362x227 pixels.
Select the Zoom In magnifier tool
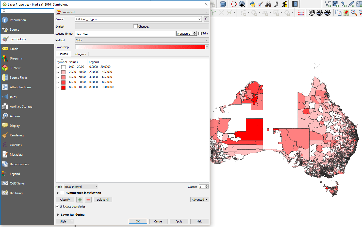point(354,12)
